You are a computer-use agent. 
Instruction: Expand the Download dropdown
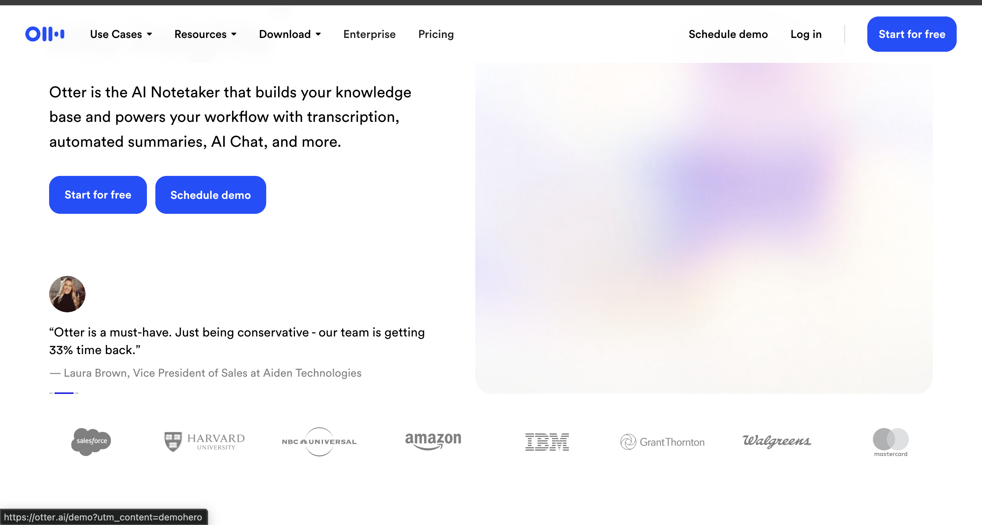[290, 34]
